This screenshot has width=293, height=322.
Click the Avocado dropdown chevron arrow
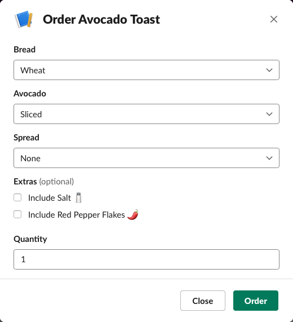tap(269, 114)
